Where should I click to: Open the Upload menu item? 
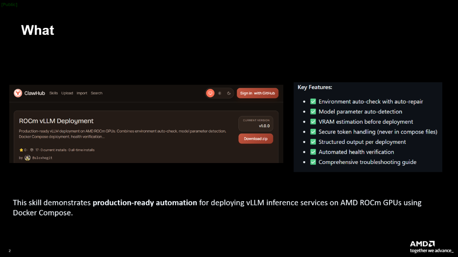(67, 93)
